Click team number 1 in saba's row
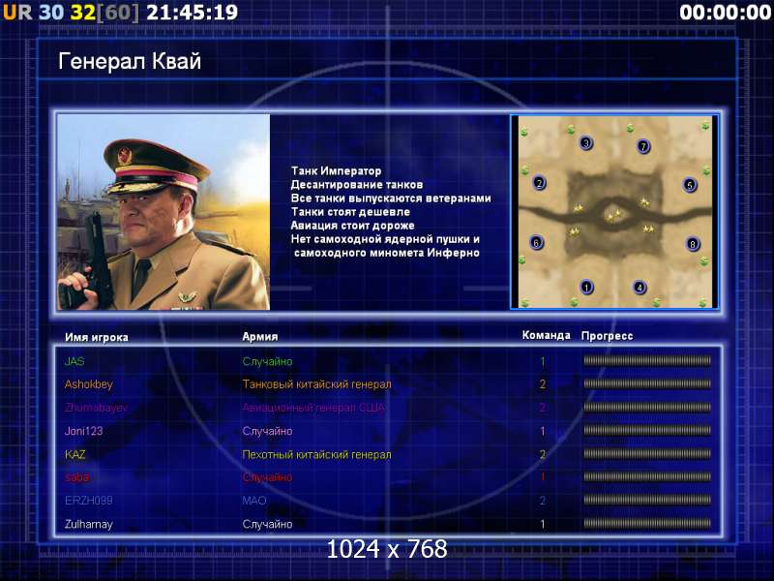This screenshot has width=774, height=581. (543, 477)
